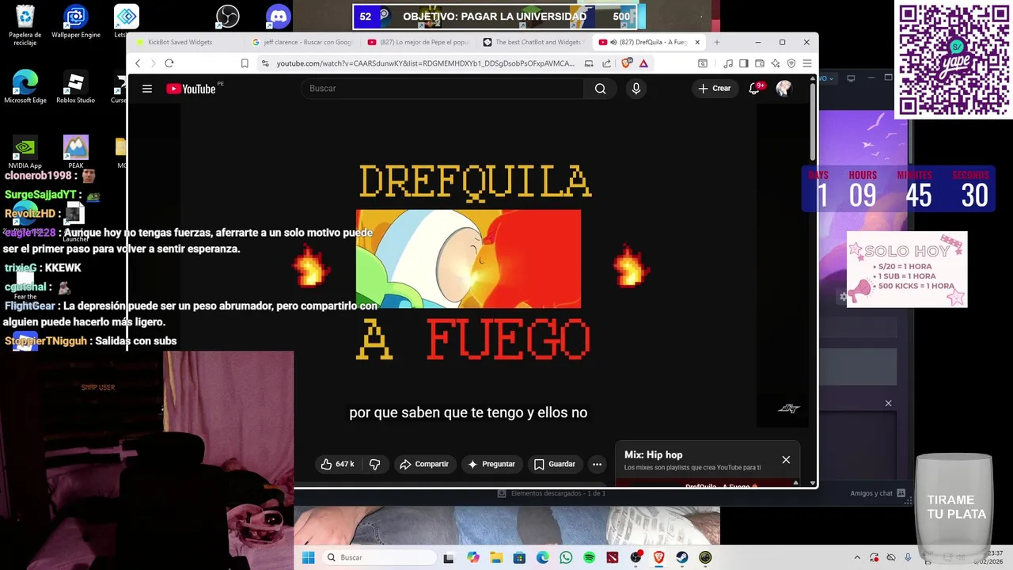Click the share icon in address bar
Viewport: 1013px width, 570px height.
(x=606, y=63)
